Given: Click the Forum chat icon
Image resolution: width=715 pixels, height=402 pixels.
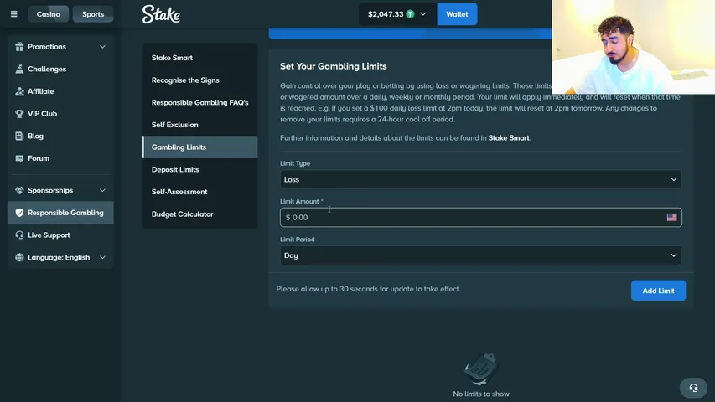Looking at the screenshot, I should coord(19,158).
